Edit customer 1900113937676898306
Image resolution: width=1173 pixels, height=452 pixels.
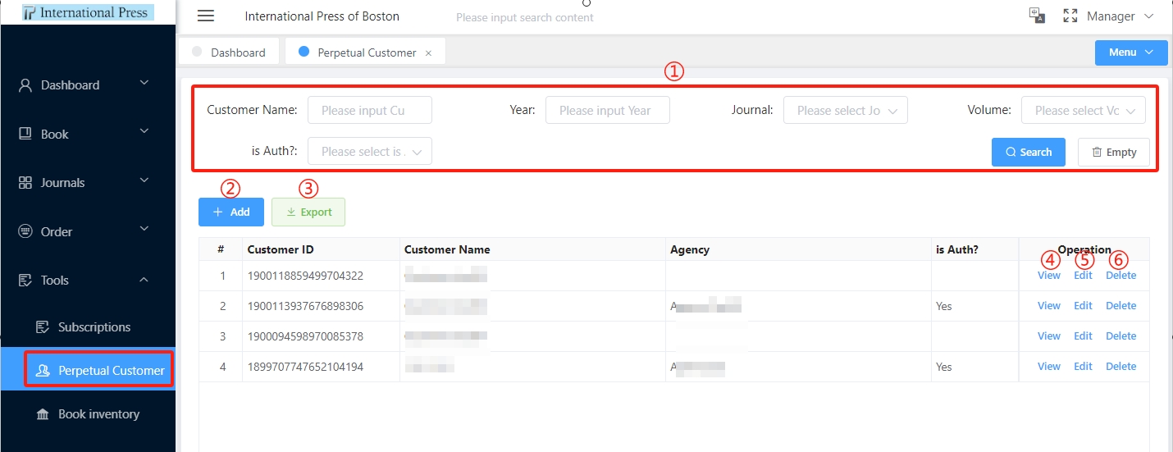1083,306
